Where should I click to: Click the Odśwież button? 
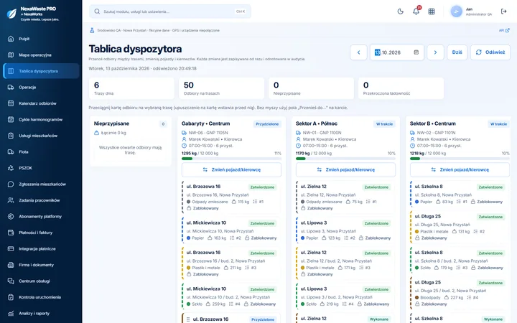point(490,52)
